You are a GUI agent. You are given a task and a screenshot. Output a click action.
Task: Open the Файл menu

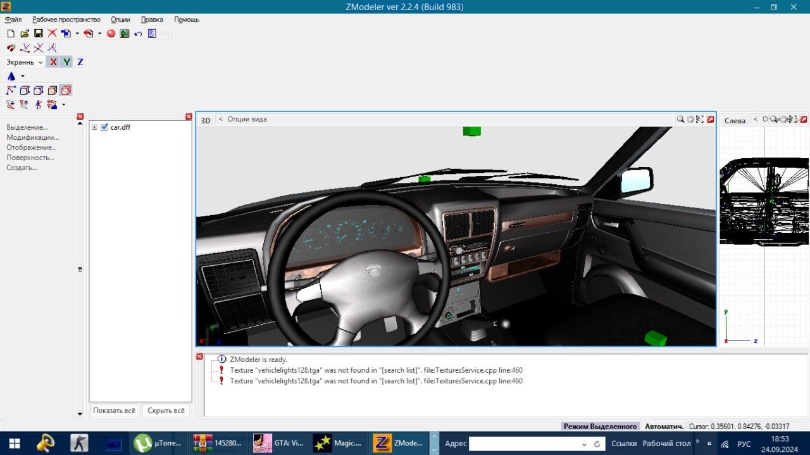tap(13, 20)
